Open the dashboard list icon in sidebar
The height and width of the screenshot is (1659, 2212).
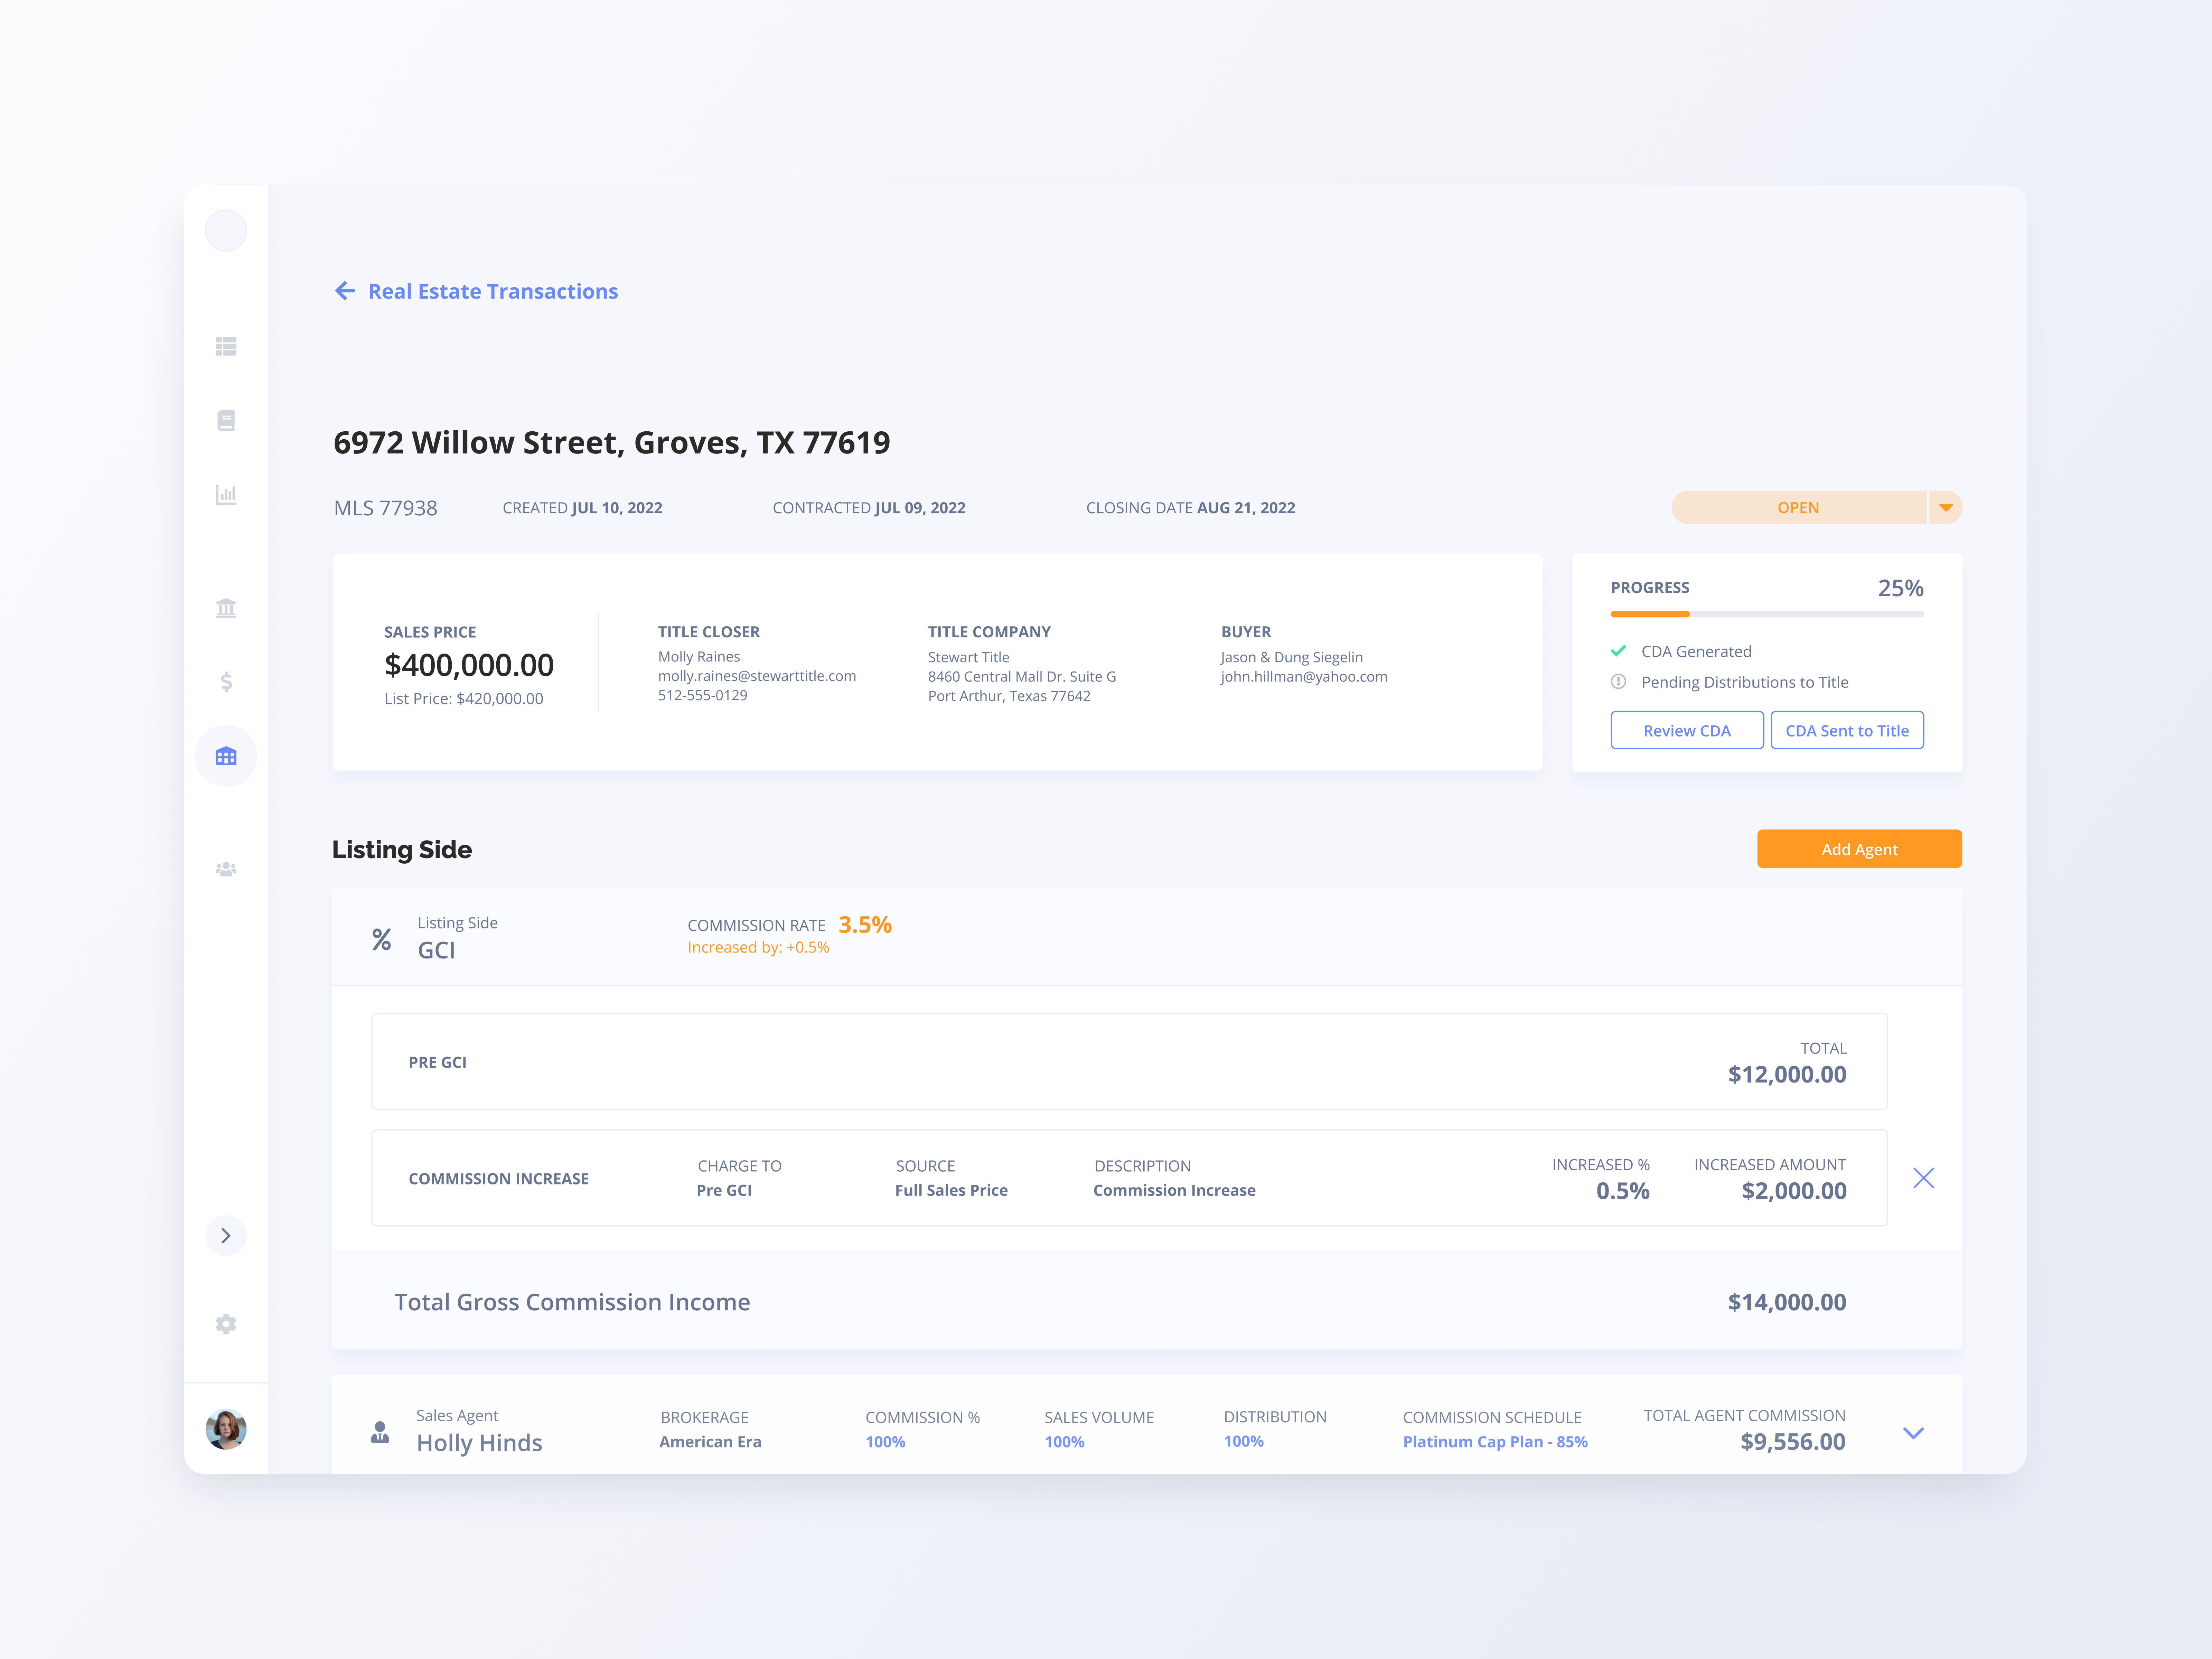click(226, 346)
